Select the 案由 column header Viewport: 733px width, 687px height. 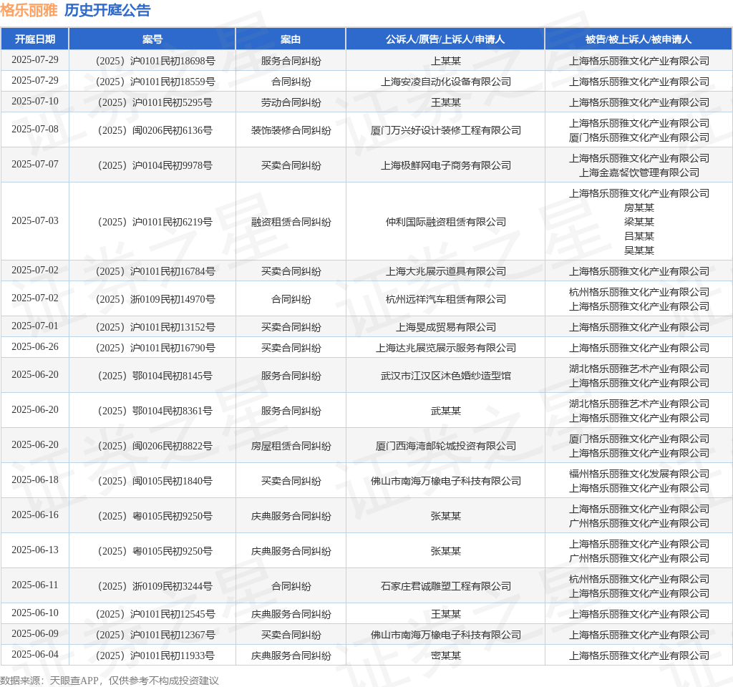(291, 39)
